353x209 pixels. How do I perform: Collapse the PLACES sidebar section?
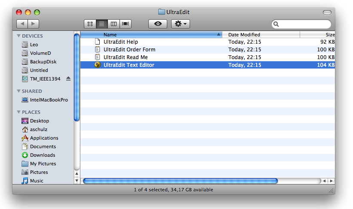click(x=18, y=112)
